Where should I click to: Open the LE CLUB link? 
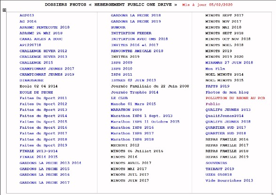pyautogui.click(x=119, y=98)
